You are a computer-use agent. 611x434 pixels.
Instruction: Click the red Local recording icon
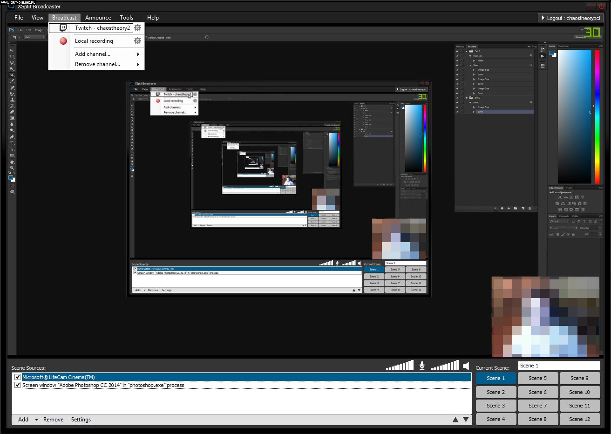coord(63,41)
